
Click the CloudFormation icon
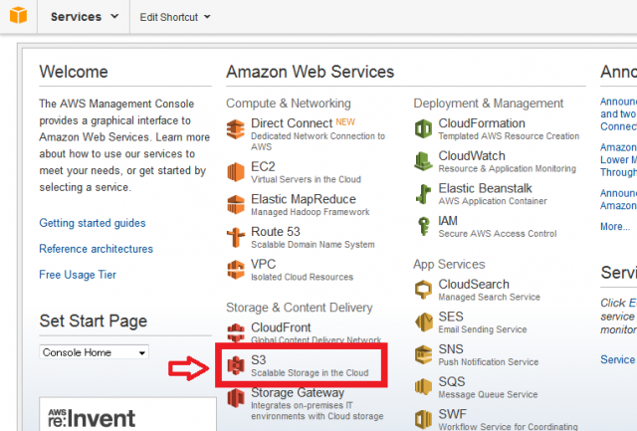click(423, 128)
